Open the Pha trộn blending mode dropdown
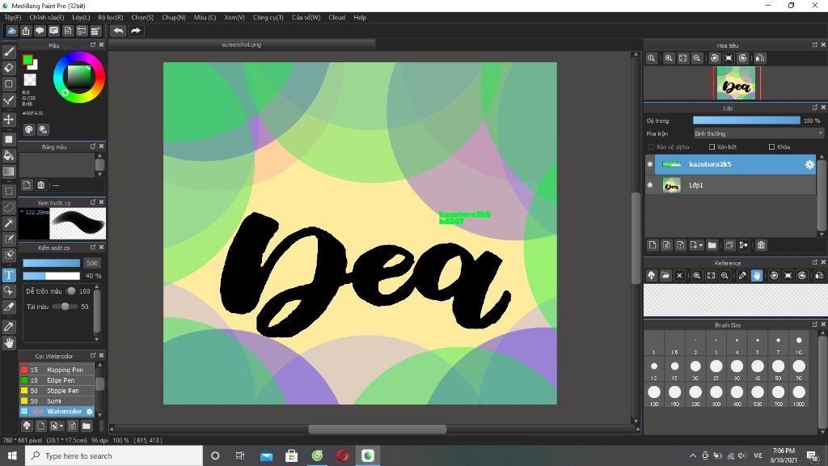Screen dimensions: 828x466 758,133
